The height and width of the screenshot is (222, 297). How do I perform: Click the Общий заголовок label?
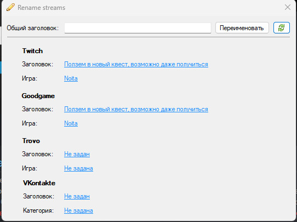click(x=32, y=28)
